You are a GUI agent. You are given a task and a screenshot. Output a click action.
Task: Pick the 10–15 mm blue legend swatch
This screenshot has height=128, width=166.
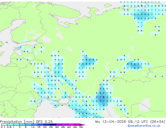(x=35, y=125)
